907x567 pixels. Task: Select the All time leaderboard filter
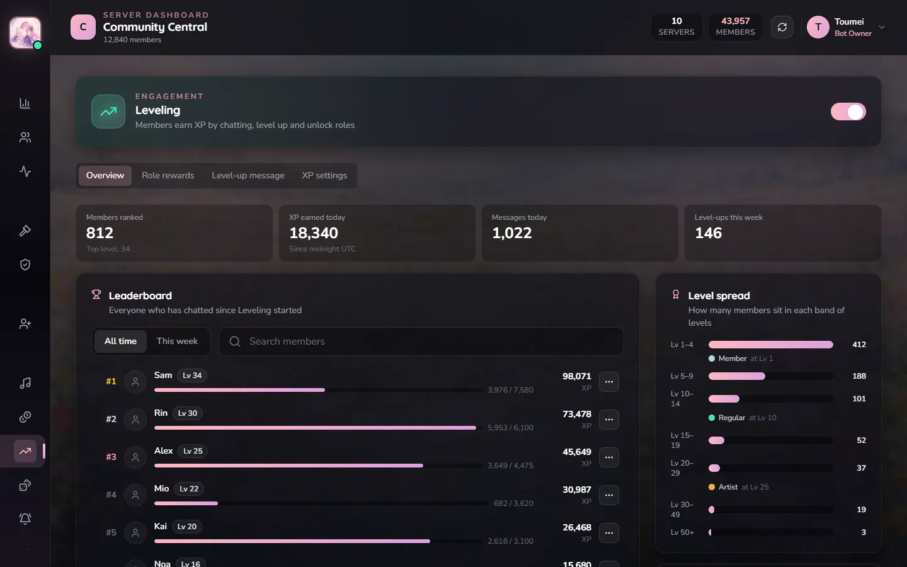click(x=120, y=341)
